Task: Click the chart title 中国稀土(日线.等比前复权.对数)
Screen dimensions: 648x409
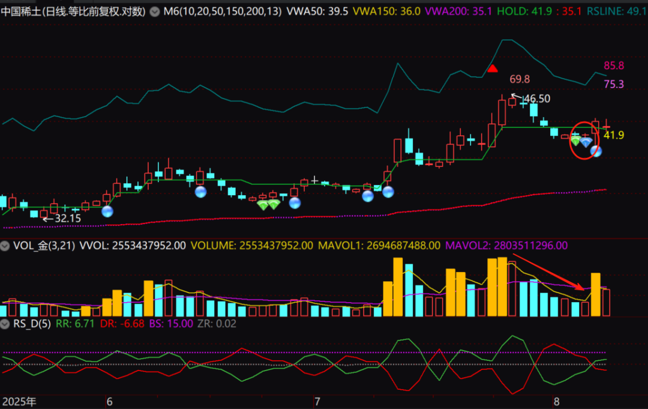Action: [x=73, y=11]
